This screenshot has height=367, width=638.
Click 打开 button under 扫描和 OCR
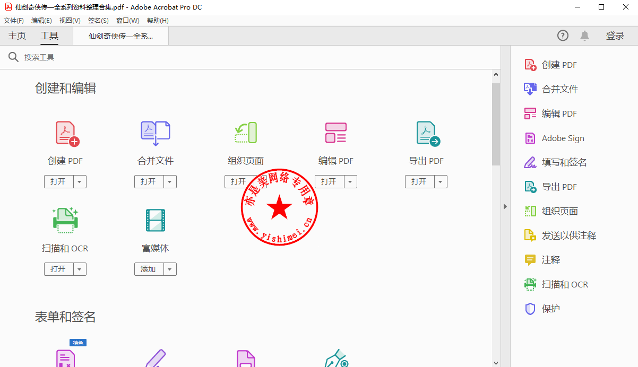58,269
